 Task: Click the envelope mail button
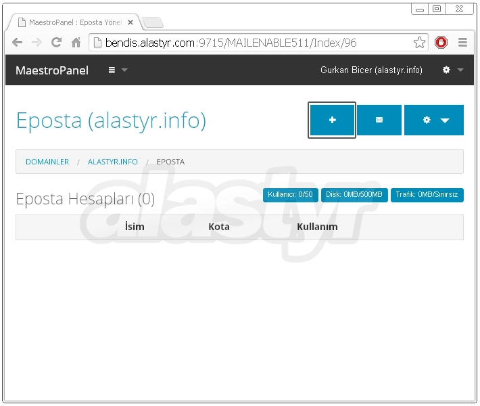coord(379,120)
